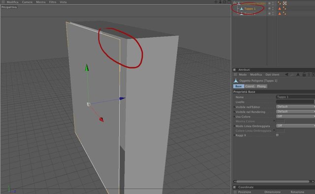Click the Rotazione column label

pos(297,192)
